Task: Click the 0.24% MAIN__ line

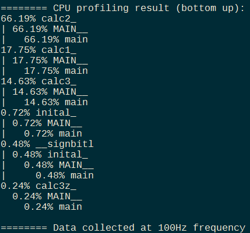Action: [x=47, y=196]
